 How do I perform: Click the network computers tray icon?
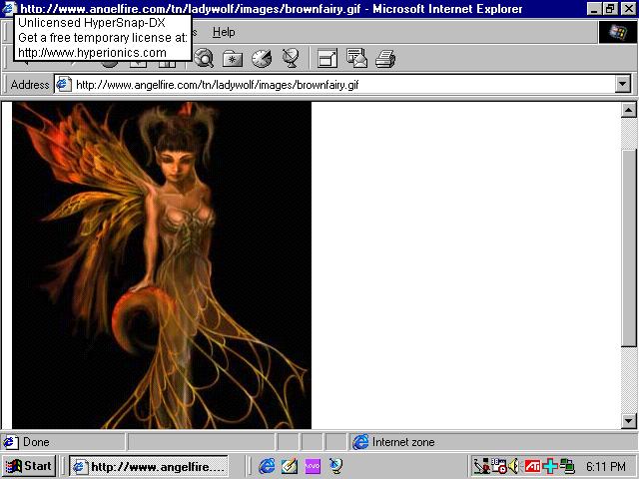[567, 466]
